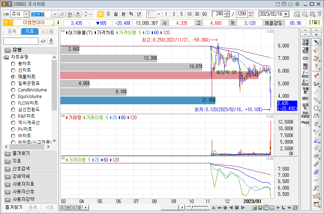Select the arrow pointer drawing tool
This screenshot has width=324, height=214.
point(316,42)
